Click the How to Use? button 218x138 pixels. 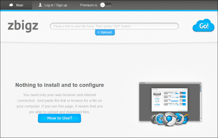(x=59, y=118)
